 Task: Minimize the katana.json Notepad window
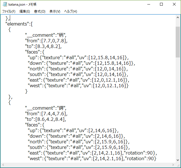(x=149, y=4)
